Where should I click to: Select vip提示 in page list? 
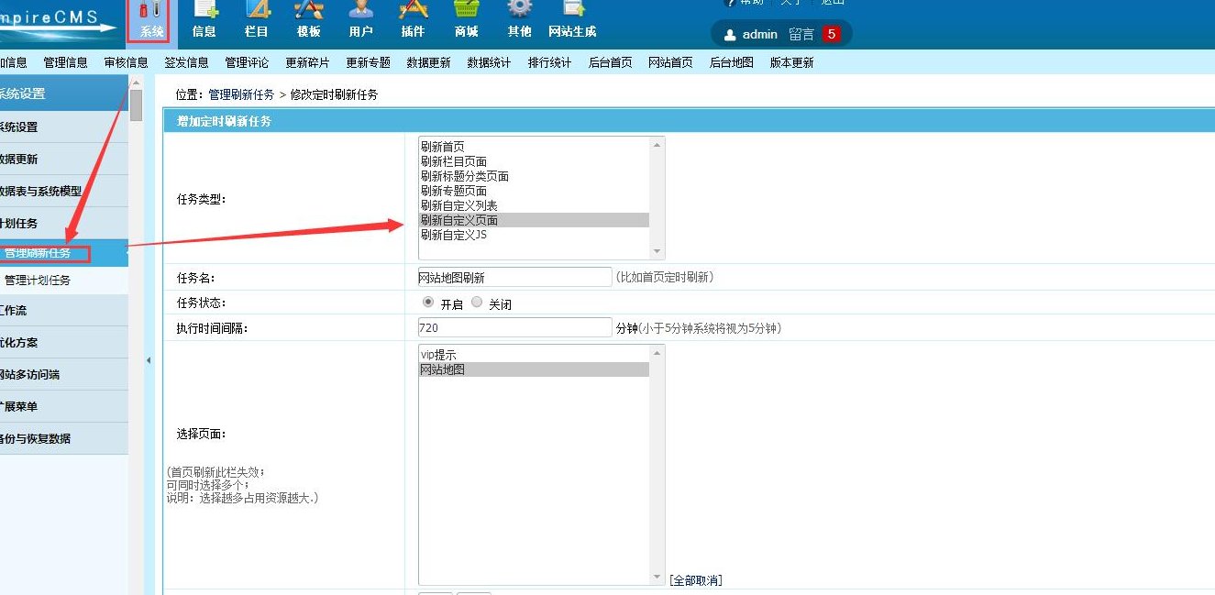tap(534, 355)
